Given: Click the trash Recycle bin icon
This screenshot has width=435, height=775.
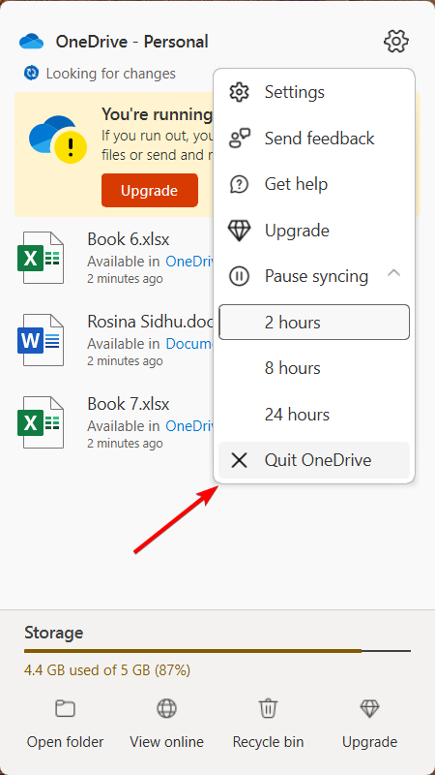Looking at the screenshot, I should point(269,708).
